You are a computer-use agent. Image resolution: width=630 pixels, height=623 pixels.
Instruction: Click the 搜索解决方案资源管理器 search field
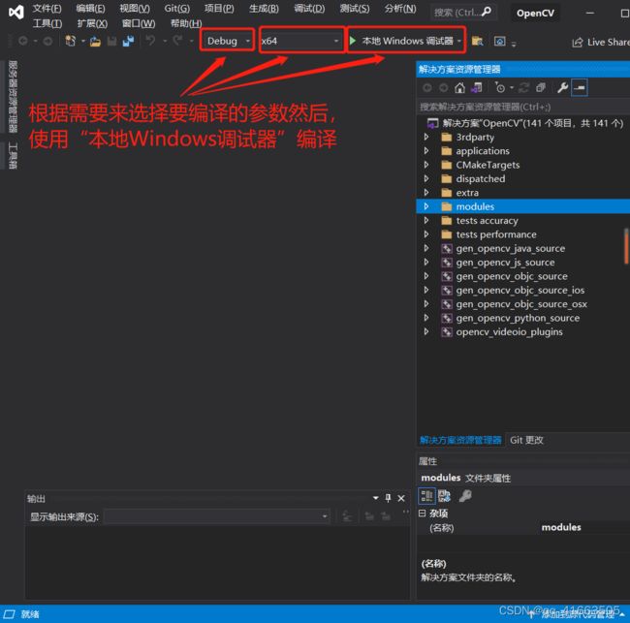[521, 107]
